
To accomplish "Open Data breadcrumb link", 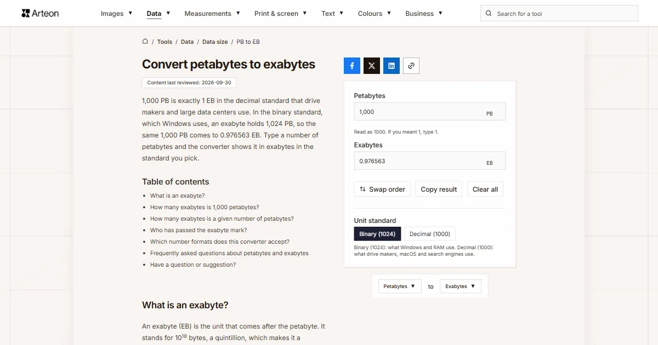I will (187, 42).
